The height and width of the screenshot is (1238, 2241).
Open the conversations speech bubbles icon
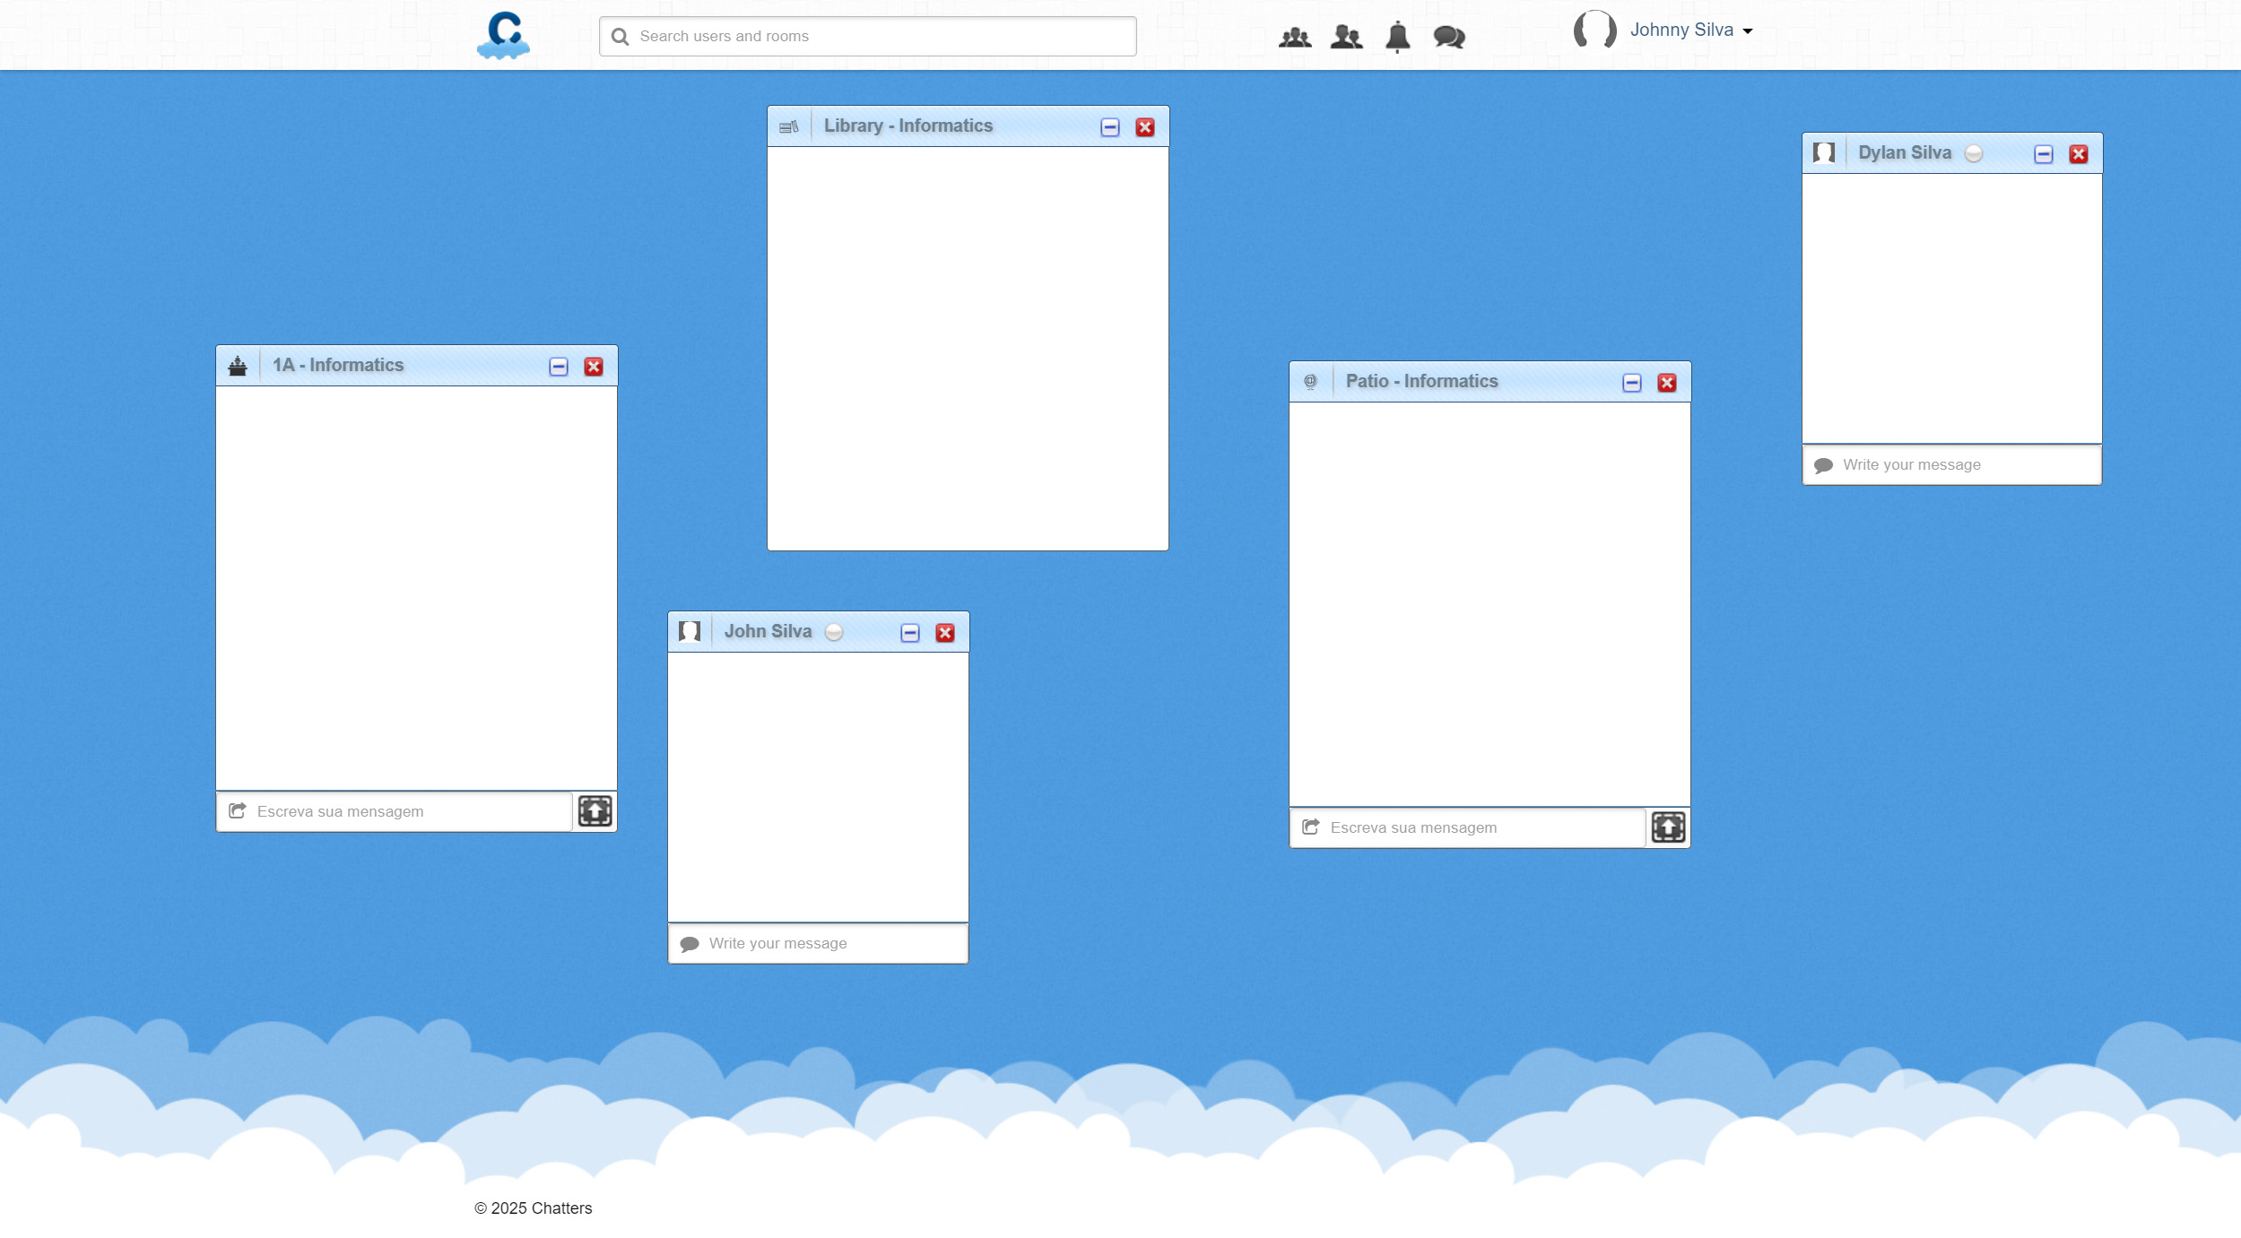(x=1448, y=37)
